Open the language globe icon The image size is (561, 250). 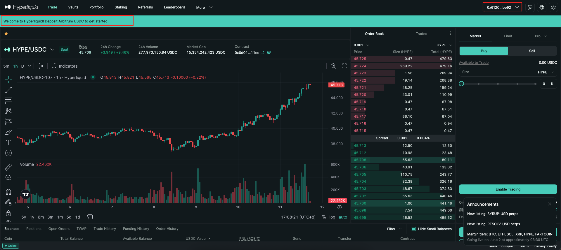tap(542, 7)
